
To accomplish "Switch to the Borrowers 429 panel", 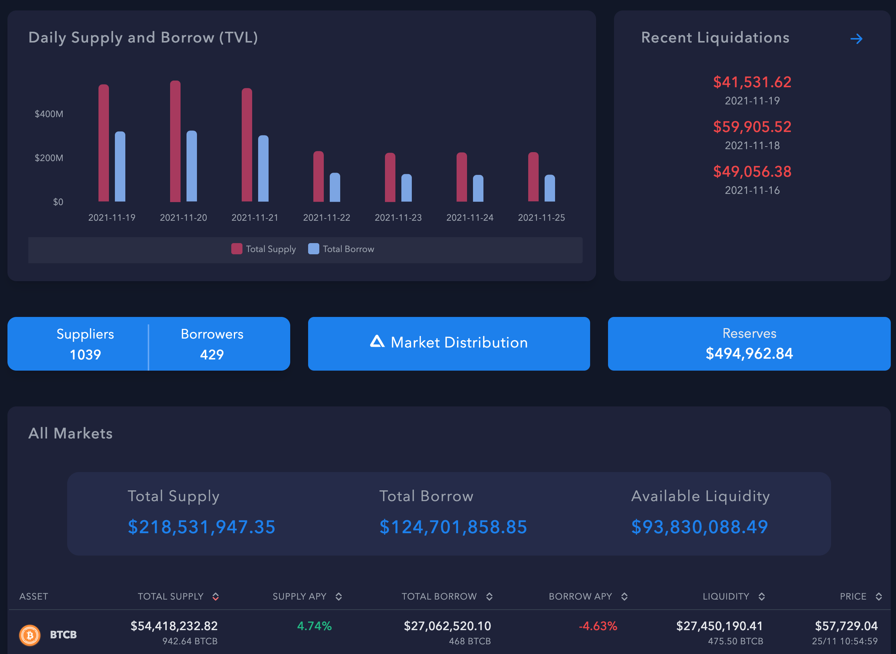I will coord(212,344).
